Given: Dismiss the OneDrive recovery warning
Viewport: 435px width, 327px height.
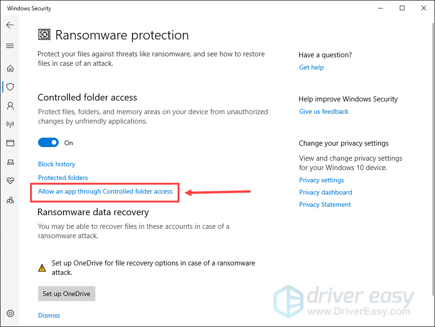Looking at the screenshot, I should [49, 315].
